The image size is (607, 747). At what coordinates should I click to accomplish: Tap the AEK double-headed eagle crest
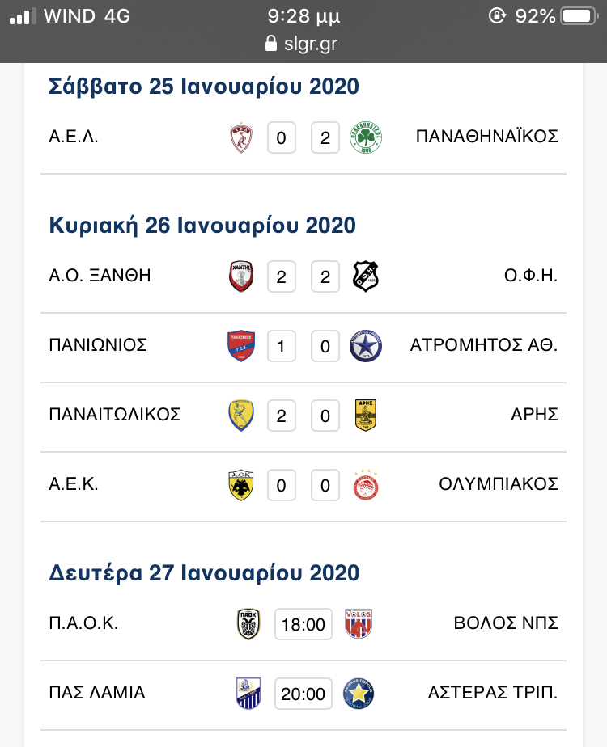(241, 485)
